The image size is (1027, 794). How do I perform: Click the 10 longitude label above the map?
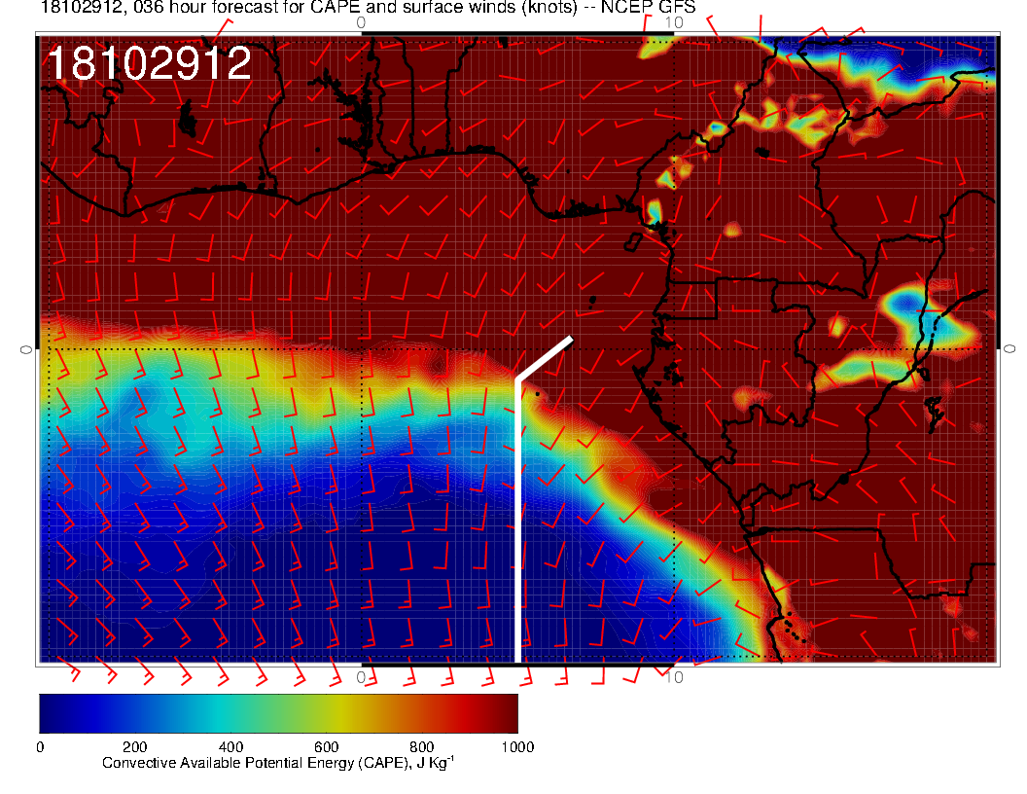click(674, 23)
